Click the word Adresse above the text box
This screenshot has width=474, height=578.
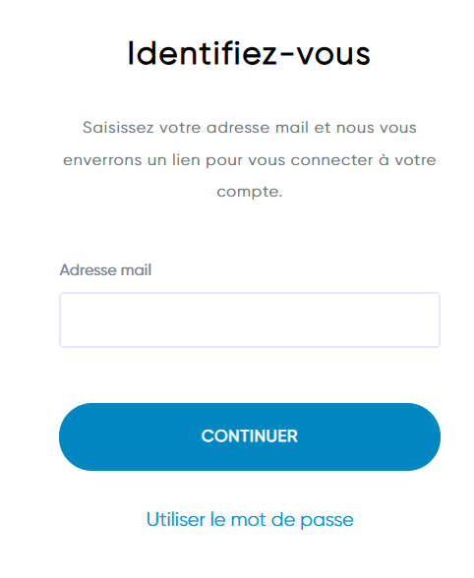88,269
